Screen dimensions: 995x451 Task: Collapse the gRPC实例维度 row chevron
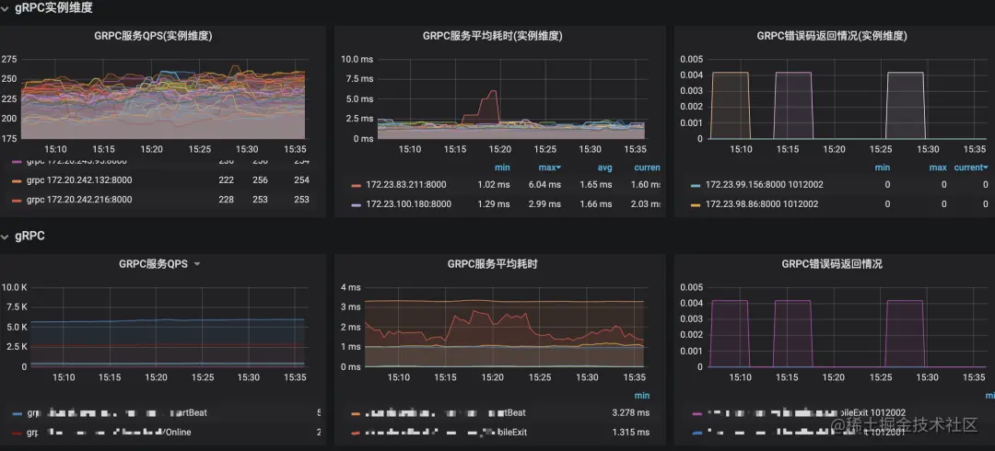pos(5,9)
